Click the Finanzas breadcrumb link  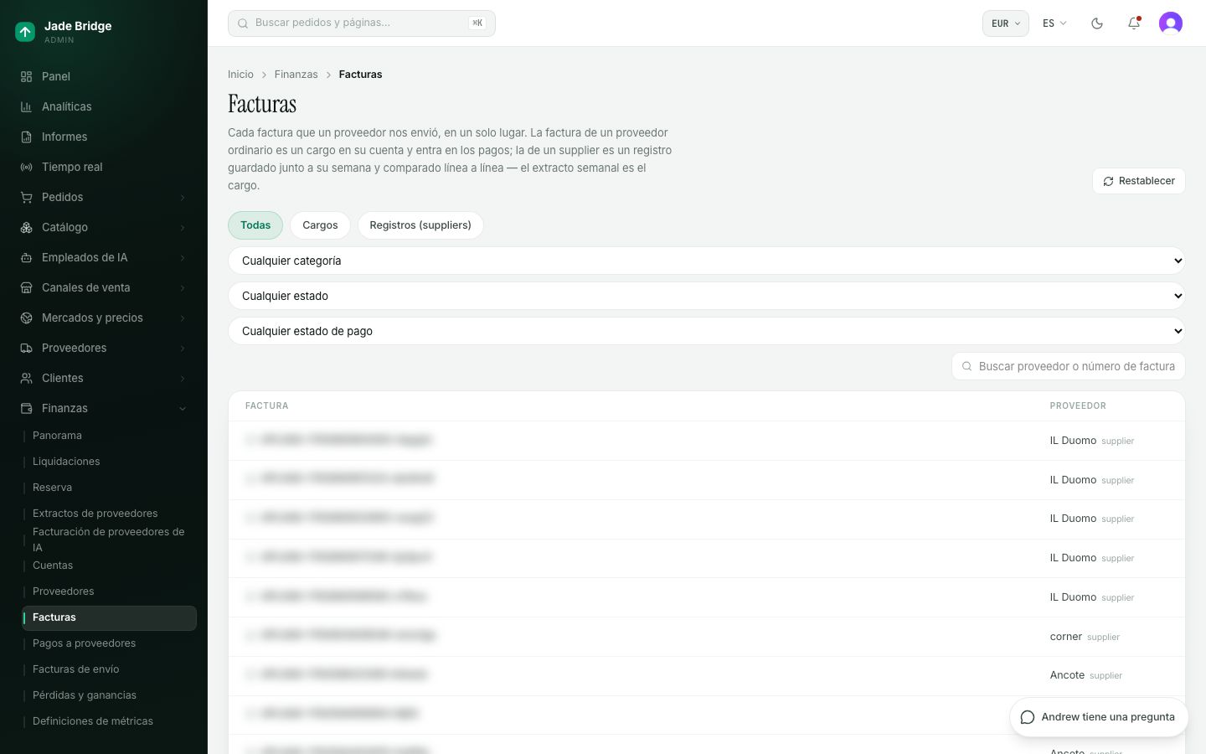[296, 75]
